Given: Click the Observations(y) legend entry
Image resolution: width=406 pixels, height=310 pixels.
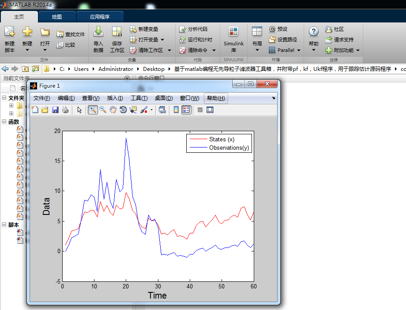Looking at the screenshot, I should [219, 148].
